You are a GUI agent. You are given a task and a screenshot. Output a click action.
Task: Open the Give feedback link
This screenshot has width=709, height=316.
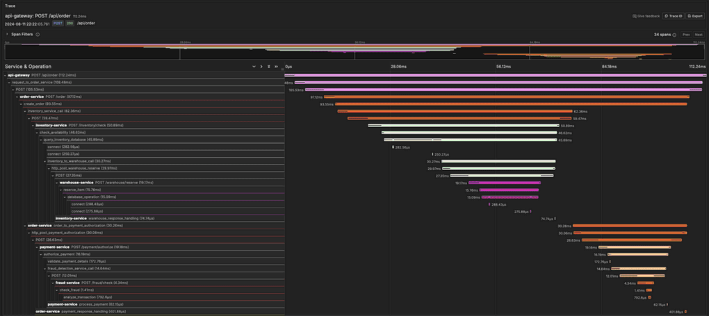point(646,16)
